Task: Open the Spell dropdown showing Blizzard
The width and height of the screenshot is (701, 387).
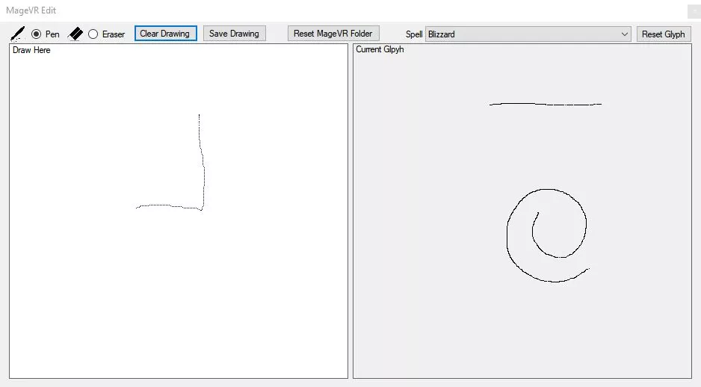Action: (x=528, y=34)
